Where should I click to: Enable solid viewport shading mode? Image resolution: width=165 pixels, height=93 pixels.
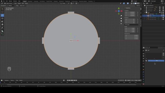[135, 3]
